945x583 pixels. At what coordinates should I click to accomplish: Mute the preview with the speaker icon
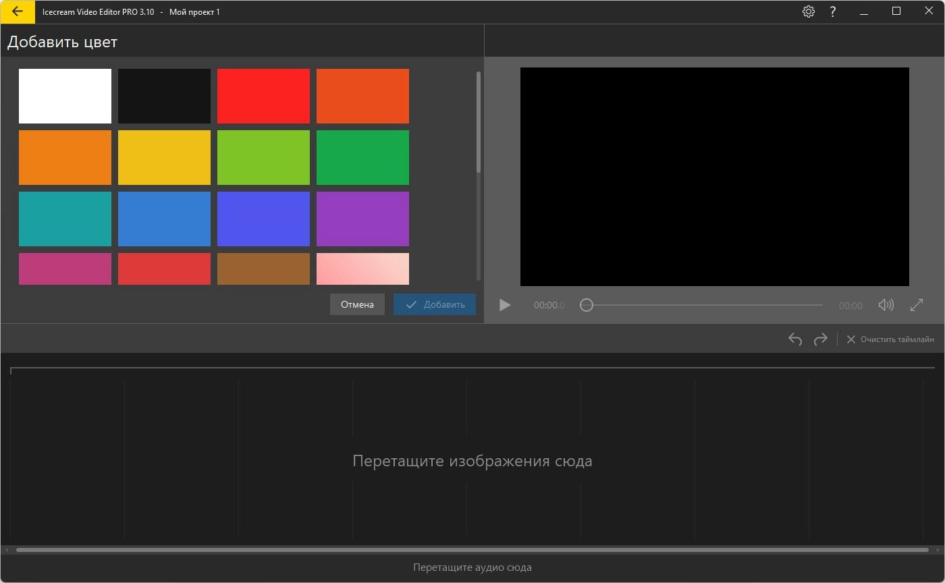point(886,305)
